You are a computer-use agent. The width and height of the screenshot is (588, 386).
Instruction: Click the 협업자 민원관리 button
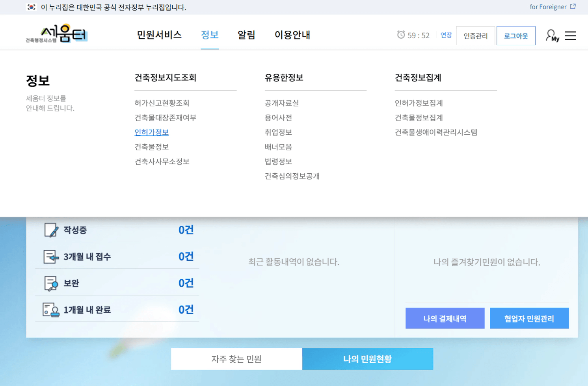tap(529, 318)
